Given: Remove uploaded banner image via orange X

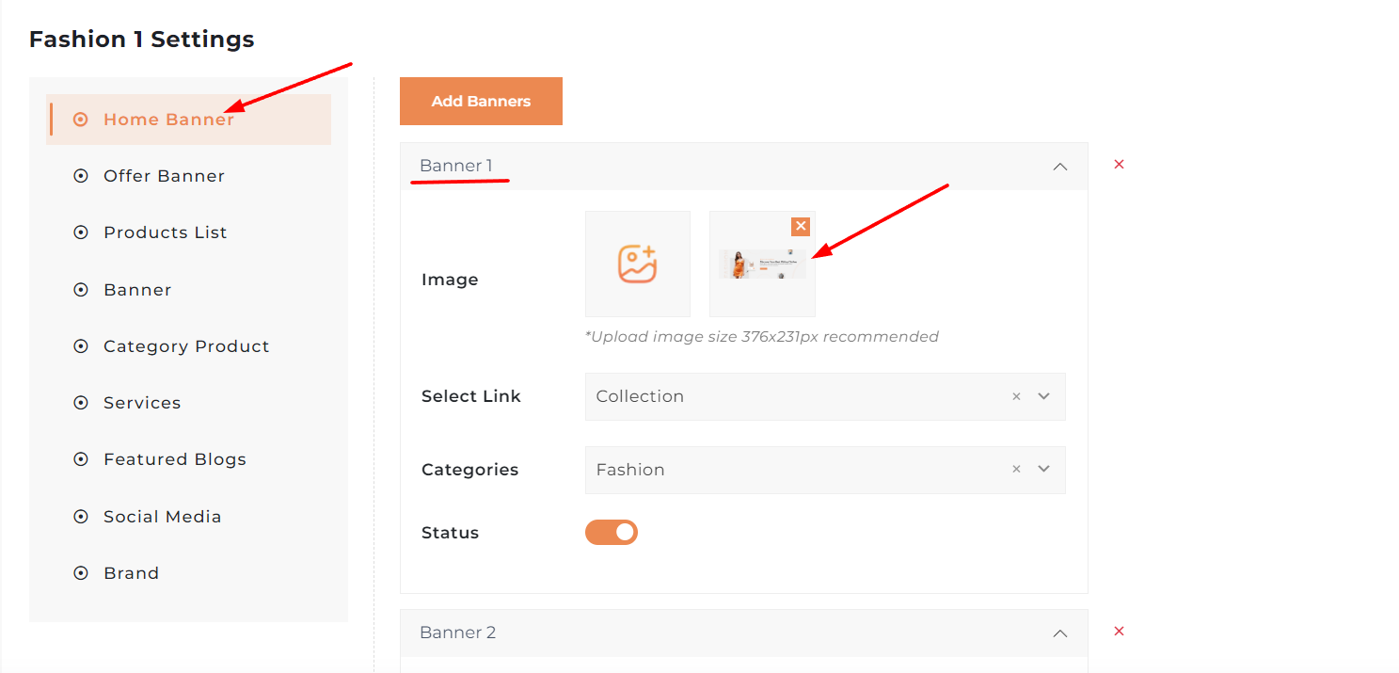Looking at the screenshot, I should click(x=800, y=226).
